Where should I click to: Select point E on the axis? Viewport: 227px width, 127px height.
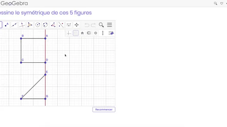(45, 75)
